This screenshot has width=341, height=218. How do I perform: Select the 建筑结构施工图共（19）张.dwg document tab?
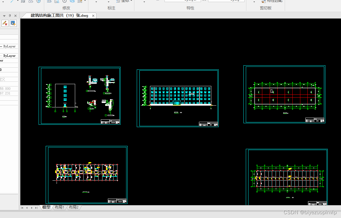(x=59, y=16)
